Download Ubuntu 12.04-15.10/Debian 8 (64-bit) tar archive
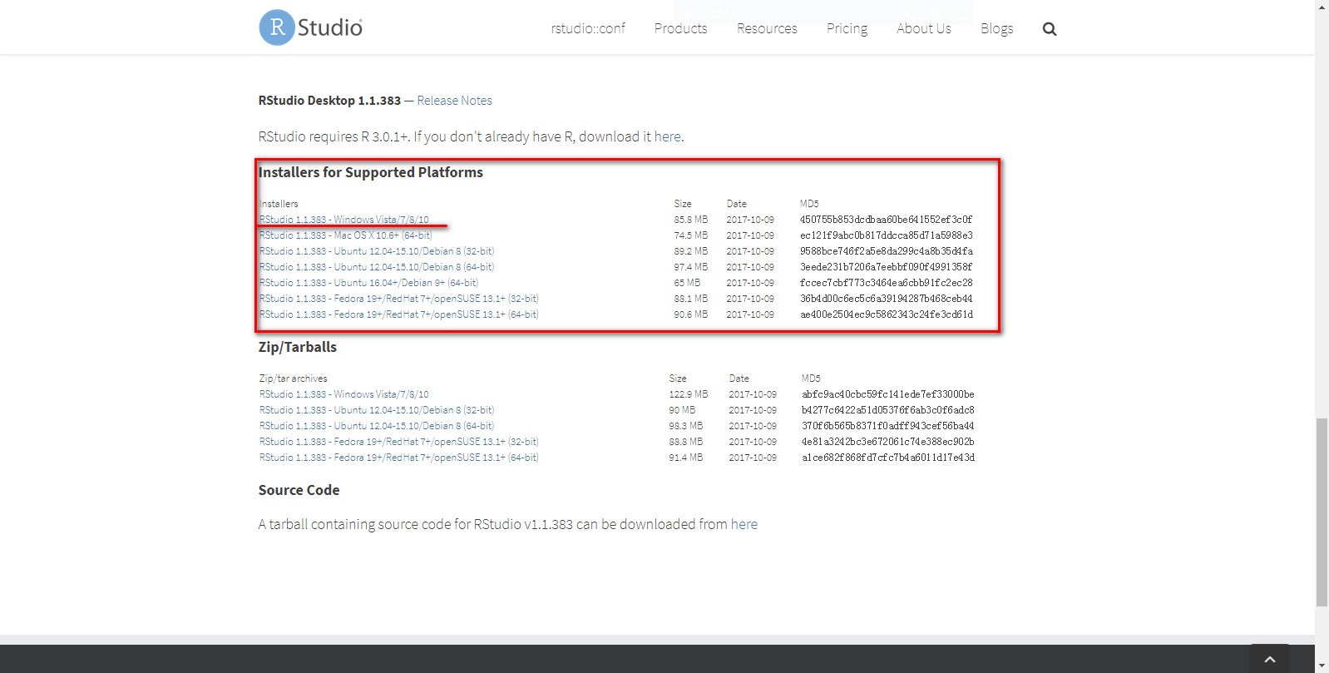 (x=377, y=426)
